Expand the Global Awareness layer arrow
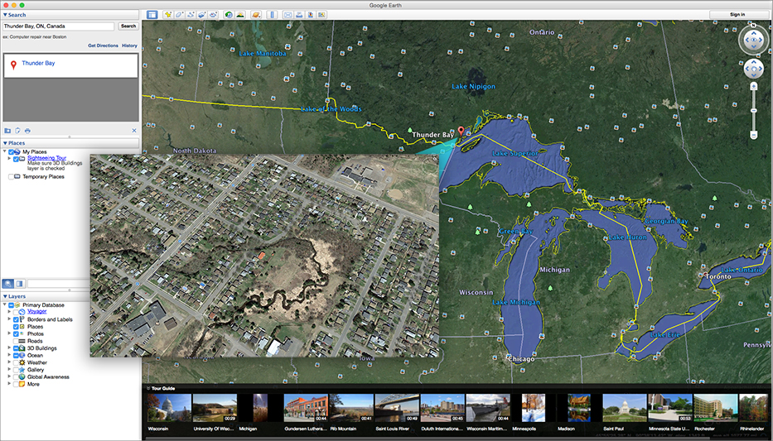The width and height of the screenshot is (773, 441). (x=9, y=377)
